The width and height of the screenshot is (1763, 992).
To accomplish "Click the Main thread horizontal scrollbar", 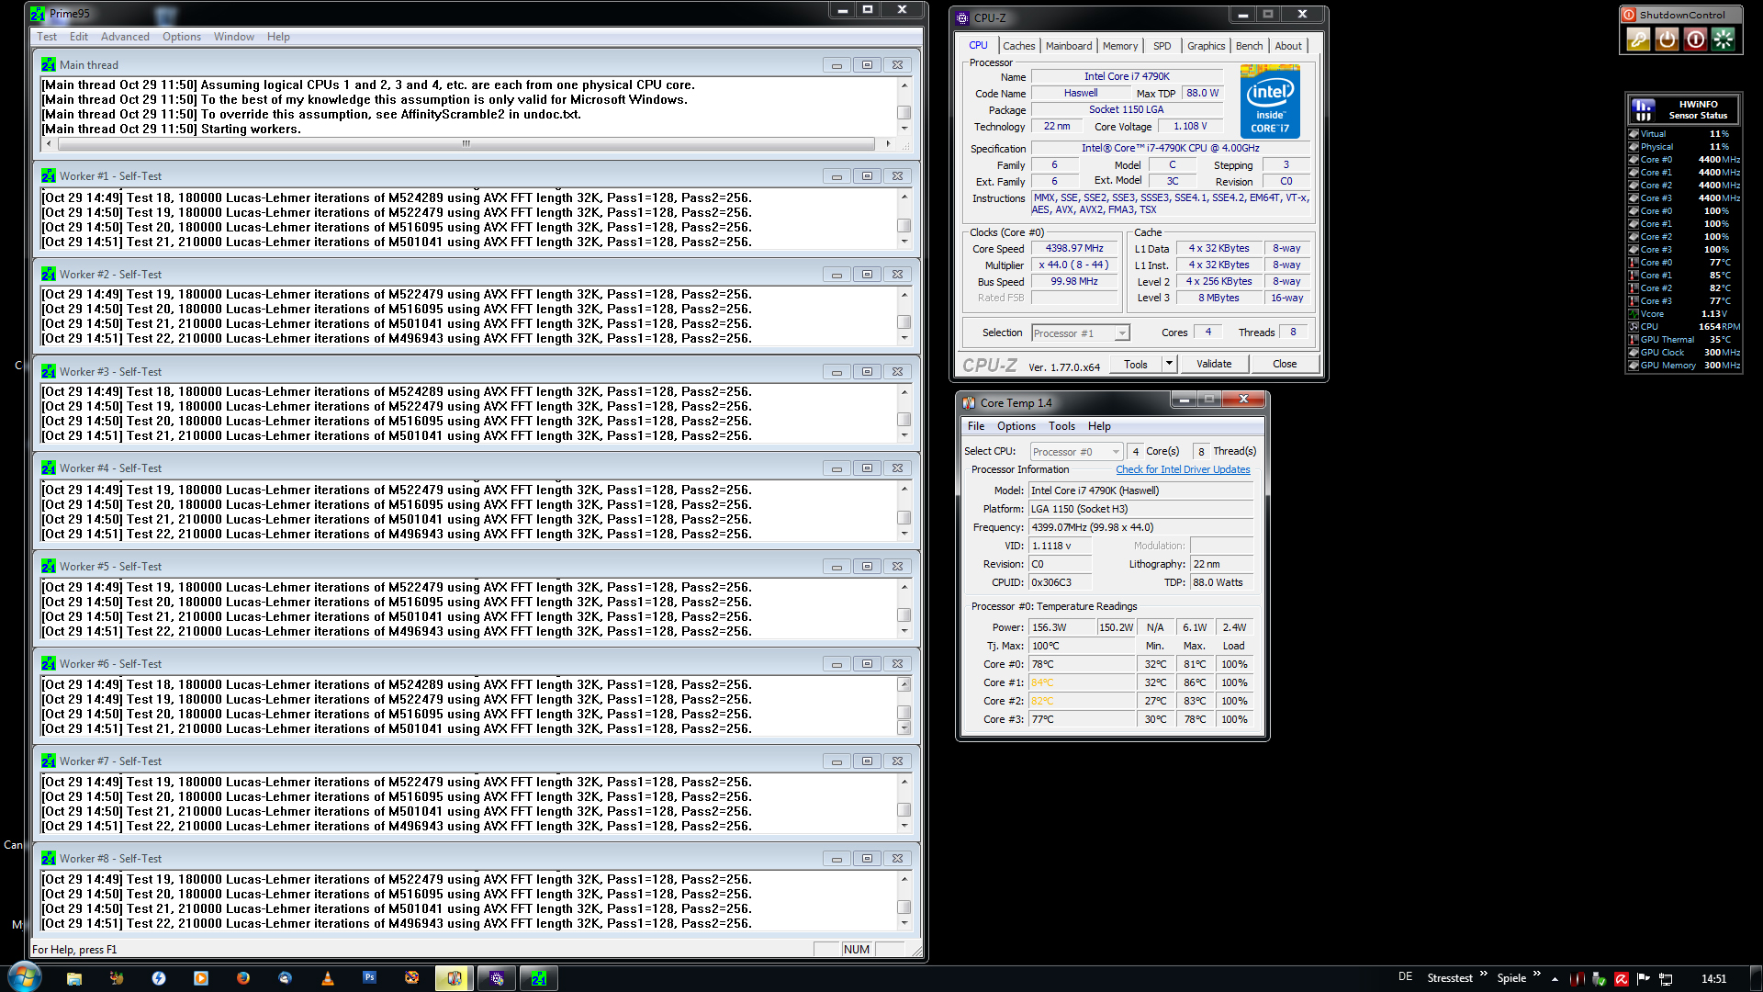I will click(466, 144).
